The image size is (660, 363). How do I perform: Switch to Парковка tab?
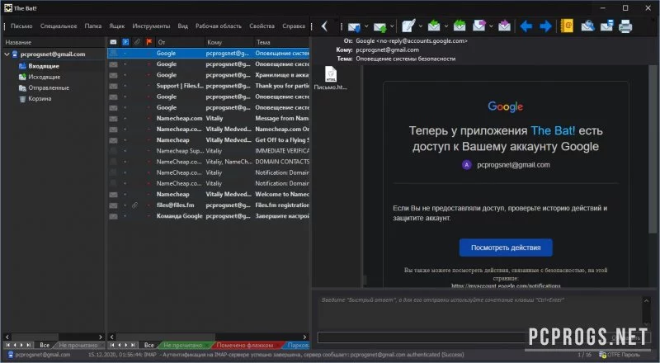coord(298,346)
